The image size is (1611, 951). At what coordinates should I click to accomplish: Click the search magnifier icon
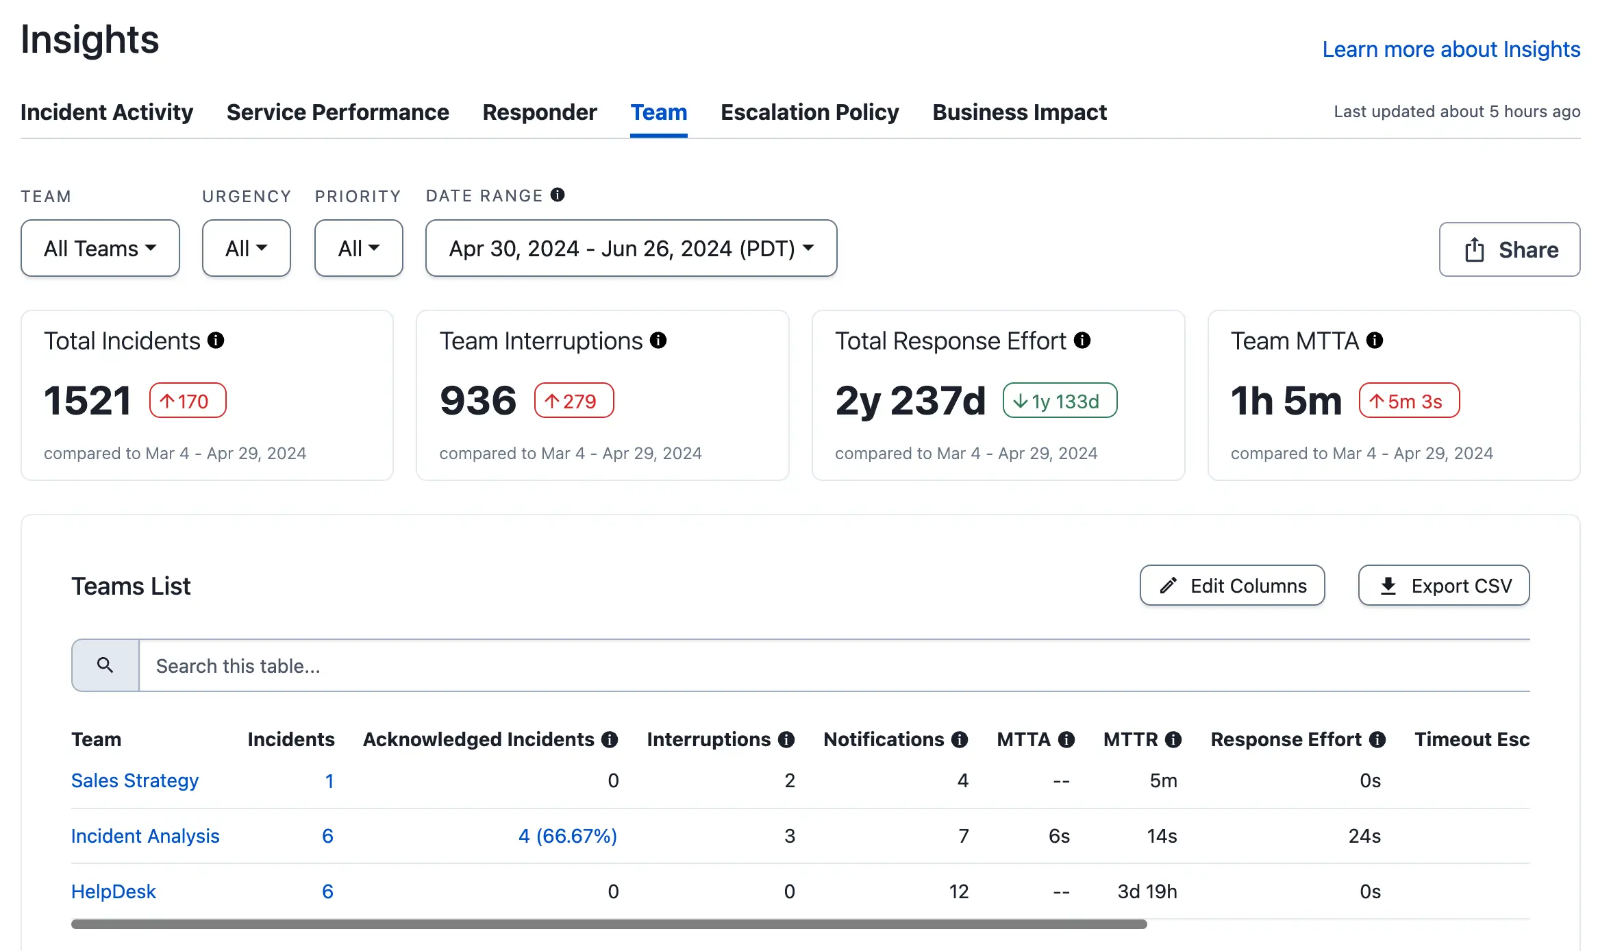(105, 665)
